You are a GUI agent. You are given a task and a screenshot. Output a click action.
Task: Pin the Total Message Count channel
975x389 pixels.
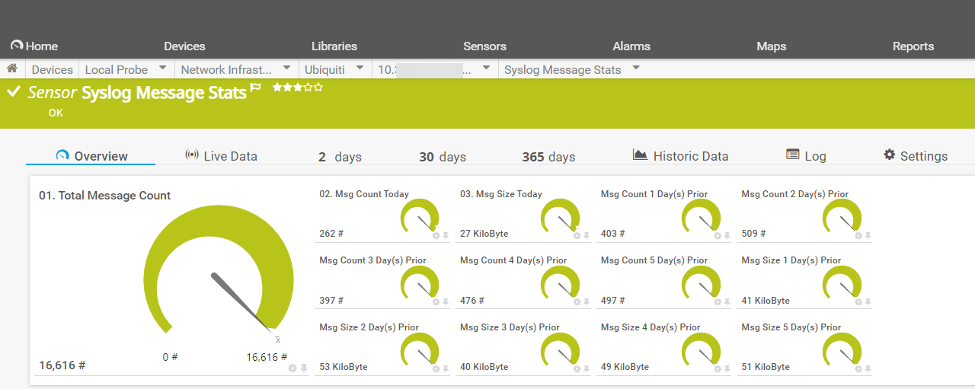pyautogui.click(x=304, y=368)
